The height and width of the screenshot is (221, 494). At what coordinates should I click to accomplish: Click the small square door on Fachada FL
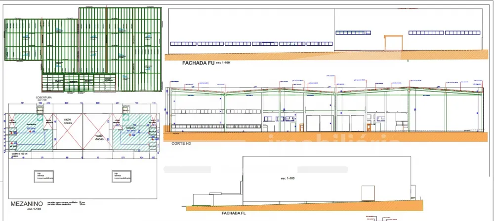coord(369,193)
